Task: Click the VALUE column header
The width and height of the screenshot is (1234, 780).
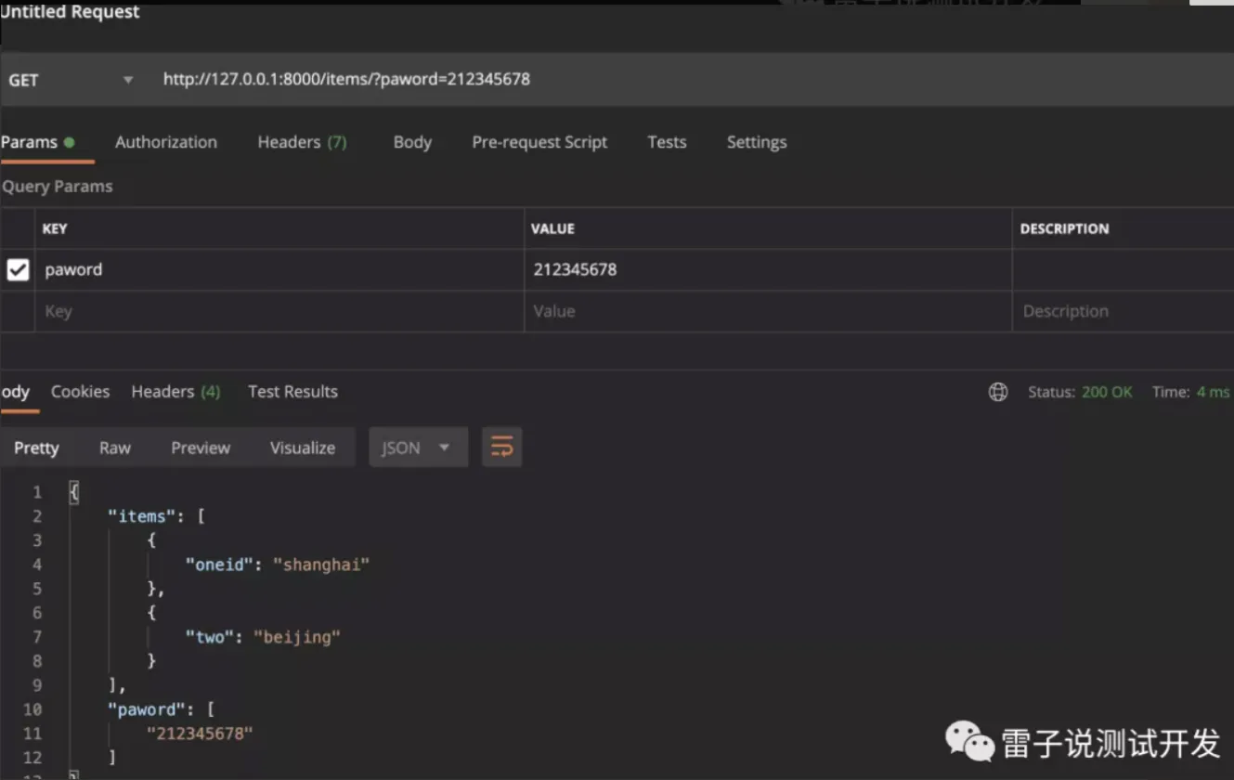Action: tap(552, 228)
